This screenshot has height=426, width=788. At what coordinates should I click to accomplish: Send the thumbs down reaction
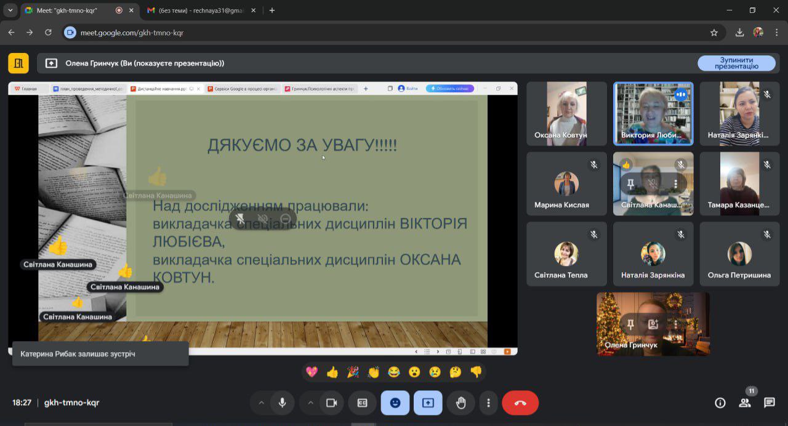476,372
